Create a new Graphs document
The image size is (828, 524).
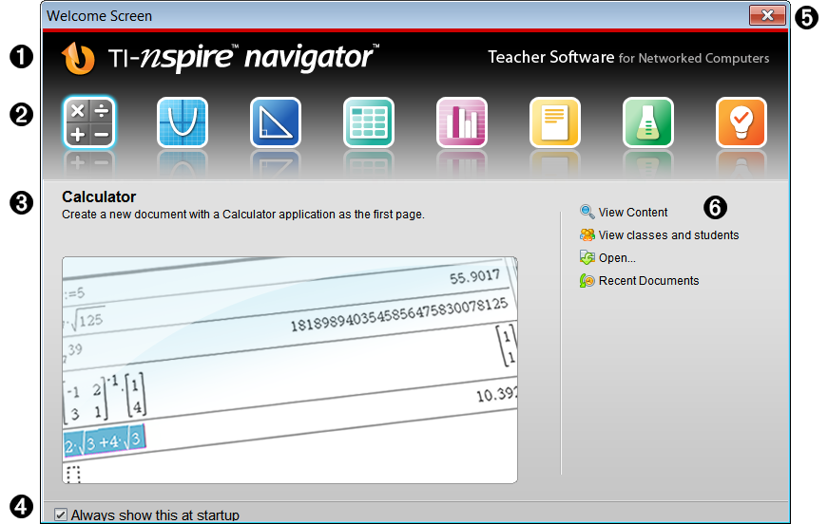(182, 123)
